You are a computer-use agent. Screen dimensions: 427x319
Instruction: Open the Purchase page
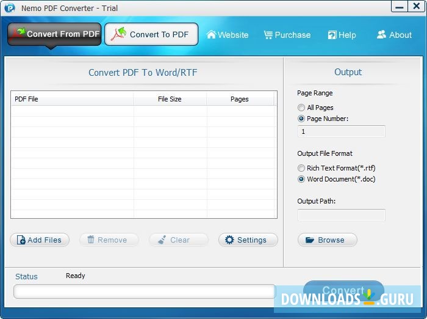click(287, 35)
